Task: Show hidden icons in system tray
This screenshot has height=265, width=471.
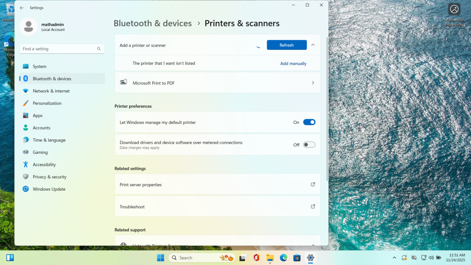Action: coord(394,258)
